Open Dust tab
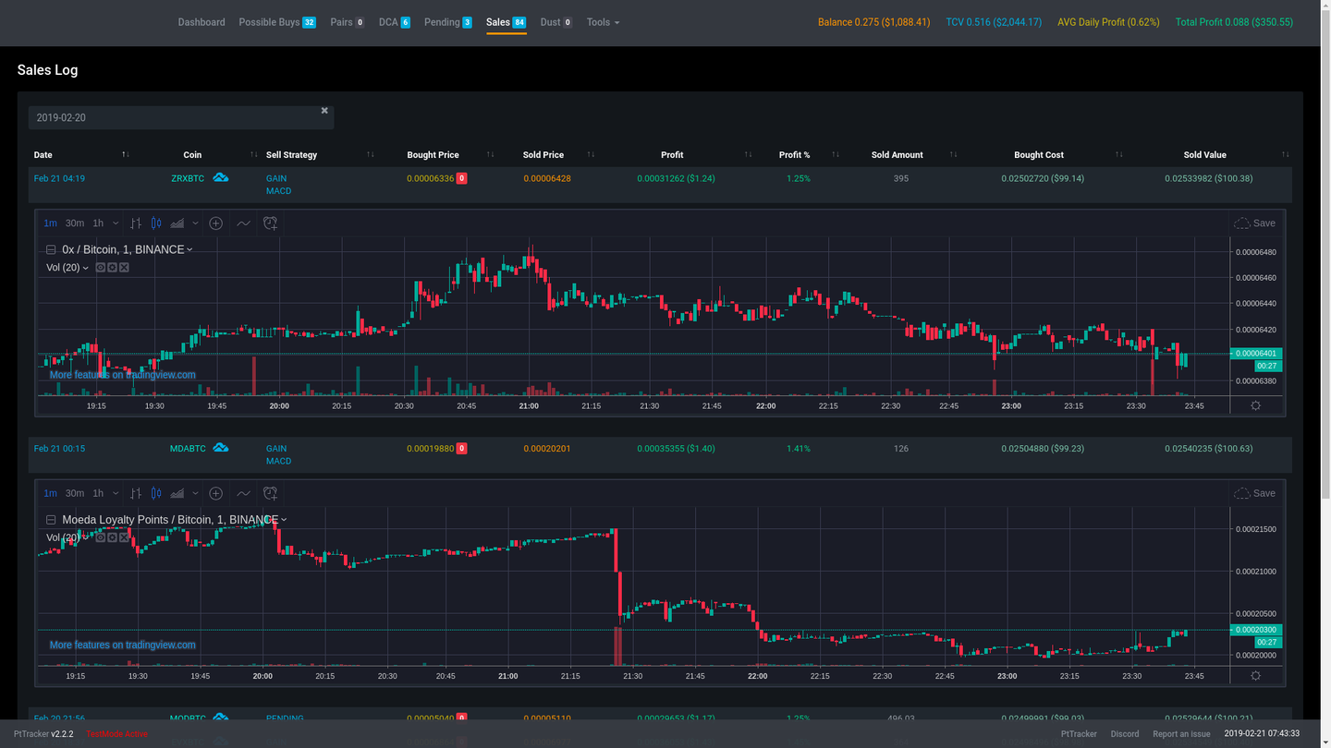The width and height of the screenshot is (1331, 748). pyautogui.click(x=556, y=22)
